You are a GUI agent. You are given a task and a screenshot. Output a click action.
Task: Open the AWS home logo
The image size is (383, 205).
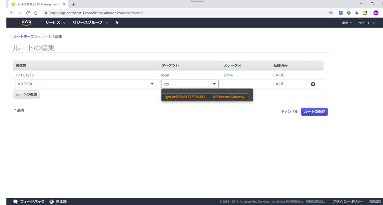click(26, 22)
